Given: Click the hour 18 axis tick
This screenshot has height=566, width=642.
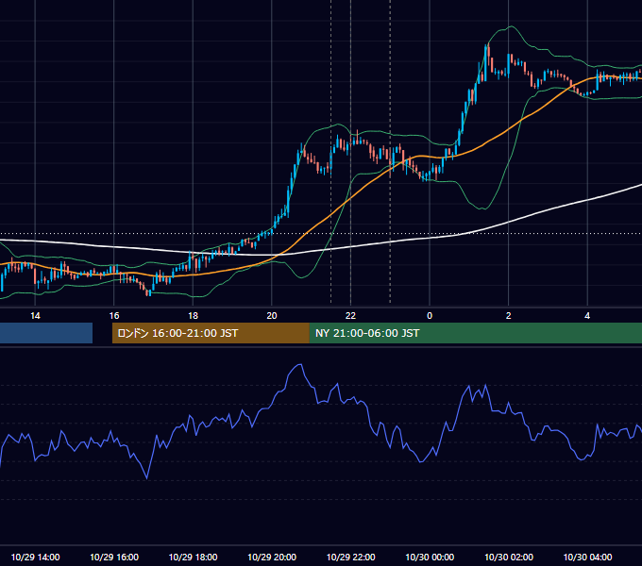Looking at the screenshot, I should click(x=193, y=316).
